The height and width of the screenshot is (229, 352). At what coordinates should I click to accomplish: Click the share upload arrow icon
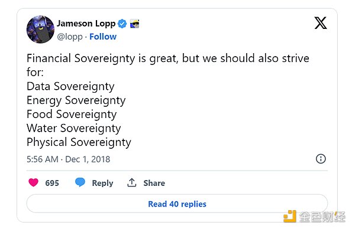tap(132, 182)
